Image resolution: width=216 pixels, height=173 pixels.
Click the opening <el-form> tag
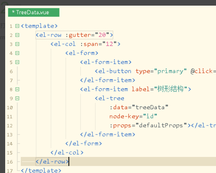[82, 53]
